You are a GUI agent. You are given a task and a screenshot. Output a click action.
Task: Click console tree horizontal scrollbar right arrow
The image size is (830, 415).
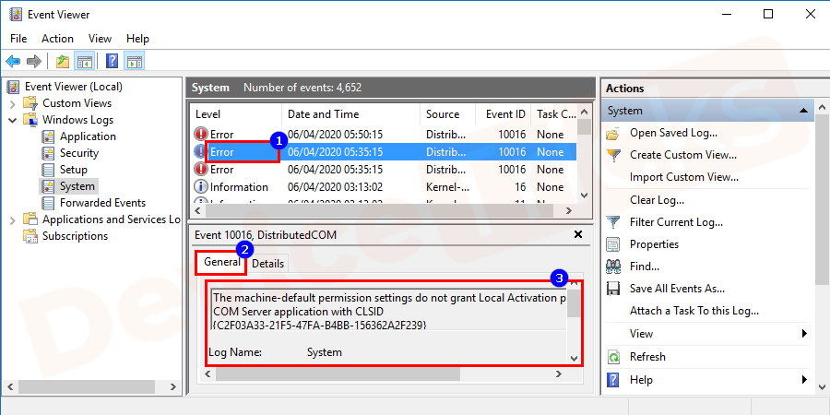click(173, 387)
